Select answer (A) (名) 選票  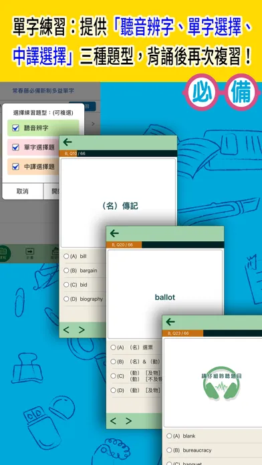tap(113, 347)
